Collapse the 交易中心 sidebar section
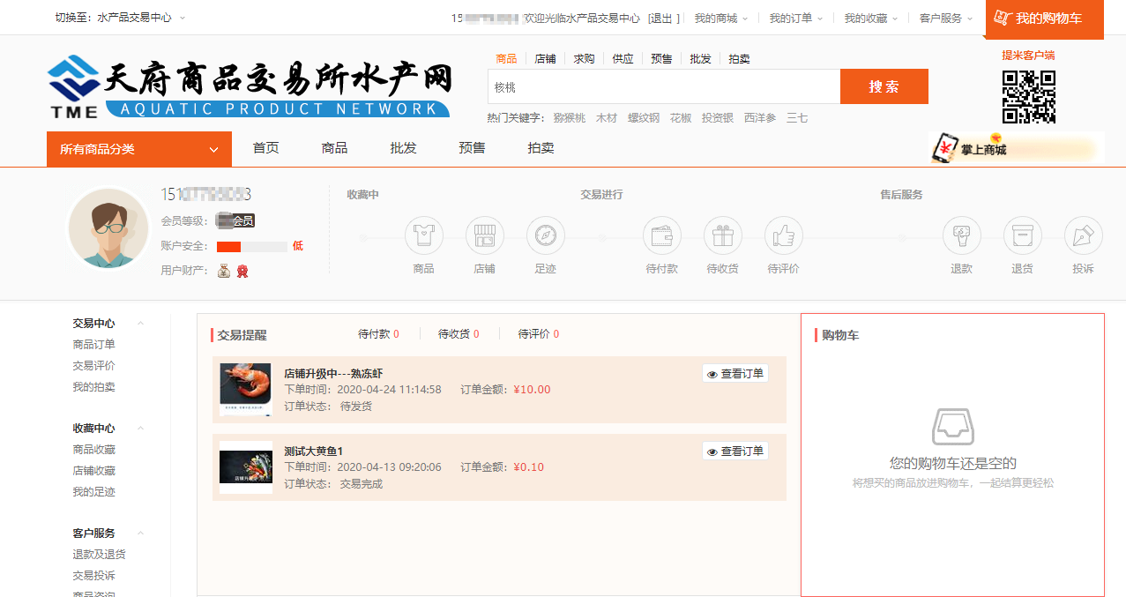 [x=140, y=324]
